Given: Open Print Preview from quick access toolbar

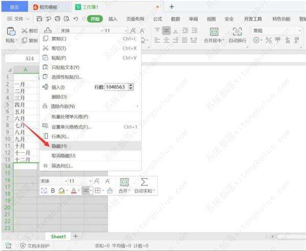Looking at the screenshot, I should pos(66,19).
